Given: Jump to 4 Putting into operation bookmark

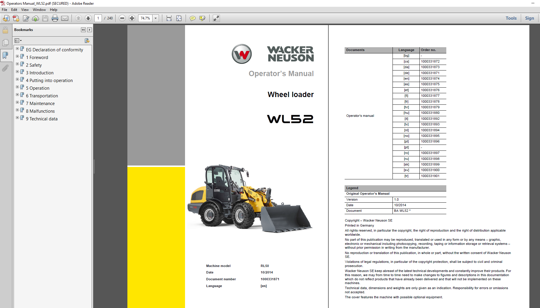Looking at the screenshot, I should point(49,81).
